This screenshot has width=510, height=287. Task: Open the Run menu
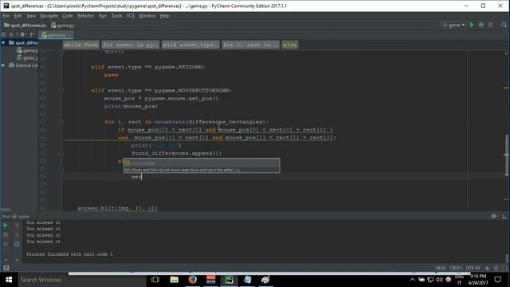(103, 16)
